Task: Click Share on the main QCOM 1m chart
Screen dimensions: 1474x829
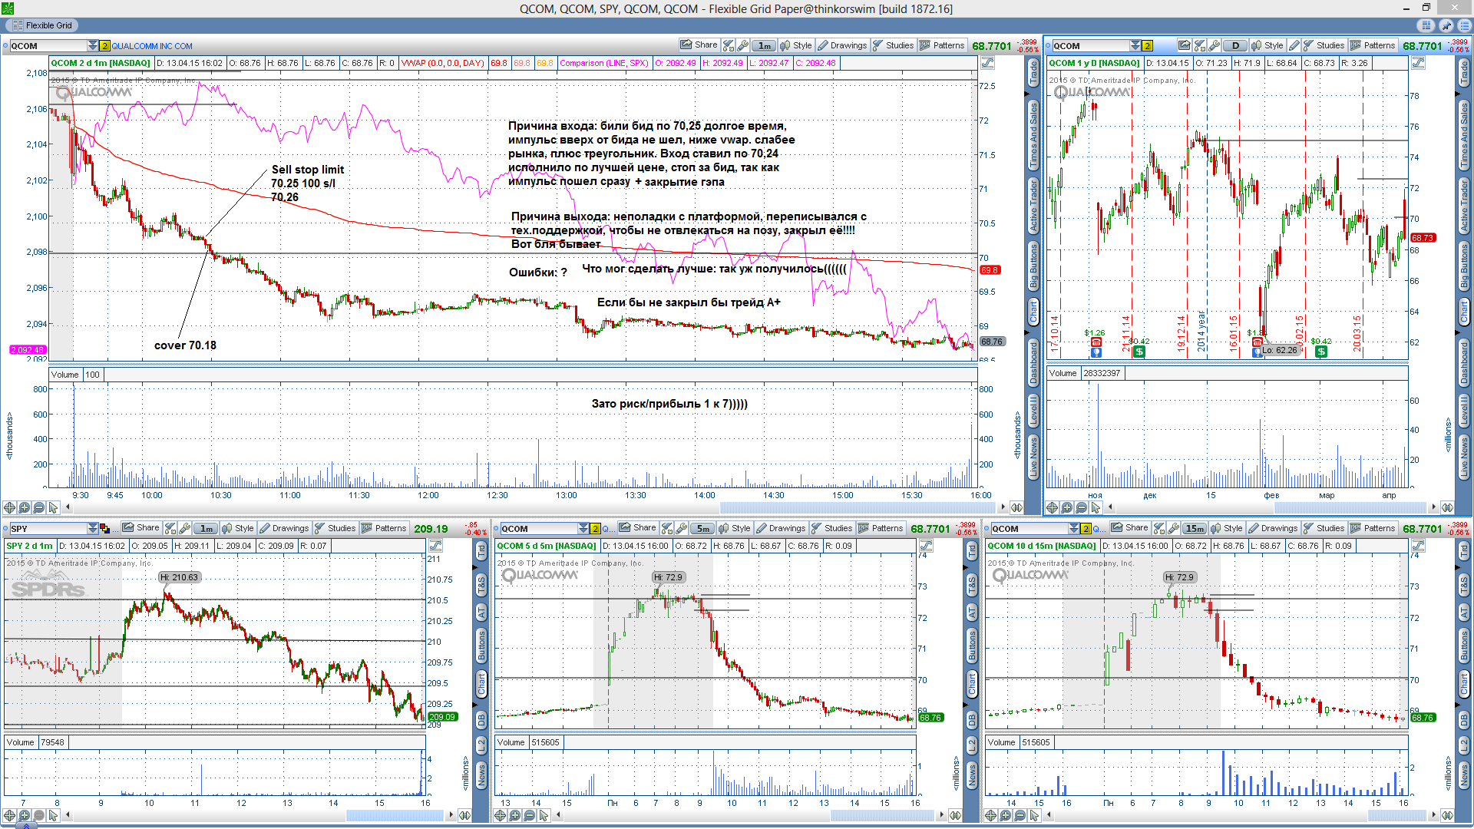Action: [699, 45]
